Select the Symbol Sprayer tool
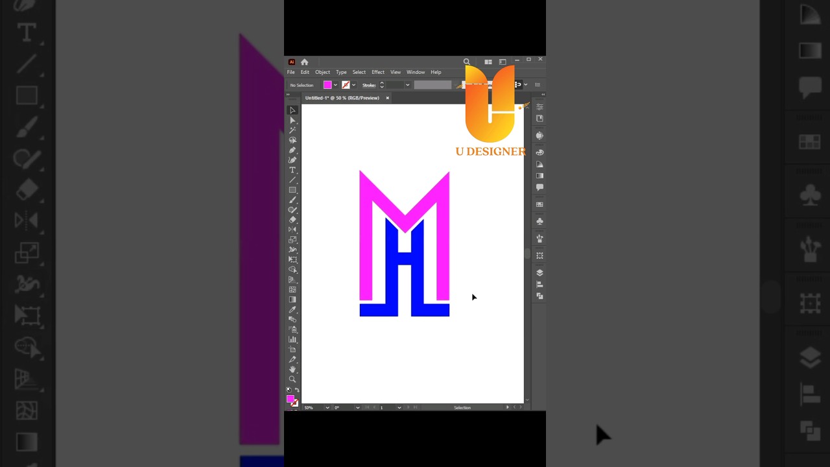Image resolution: width=830 pixels, height=467 pixels. [x=292, y=329]
